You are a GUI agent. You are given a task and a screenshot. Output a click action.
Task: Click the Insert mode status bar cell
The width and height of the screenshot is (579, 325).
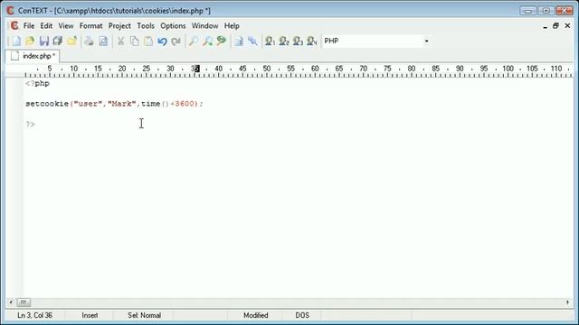point(90,315)
